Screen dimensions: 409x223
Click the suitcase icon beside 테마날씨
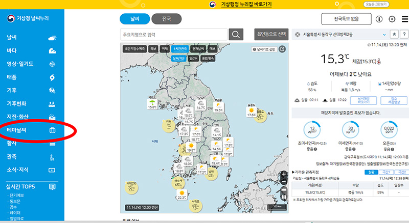tap(53, 130)
